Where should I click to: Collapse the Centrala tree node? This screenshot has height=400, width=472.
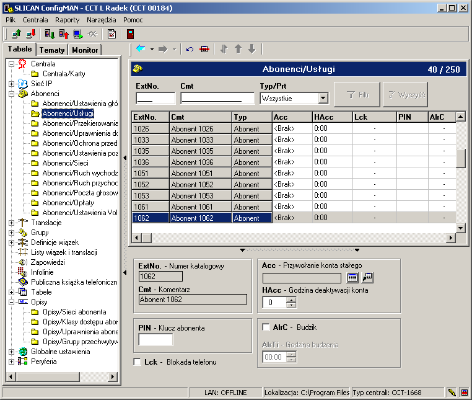[11, 64]
